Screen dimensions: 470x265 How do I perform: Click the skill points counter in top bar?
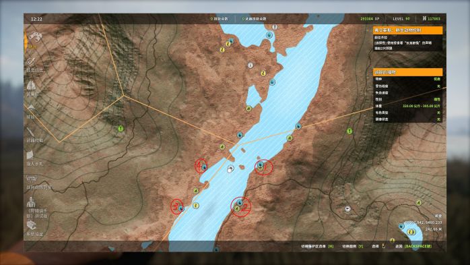[x=219, y=19]
